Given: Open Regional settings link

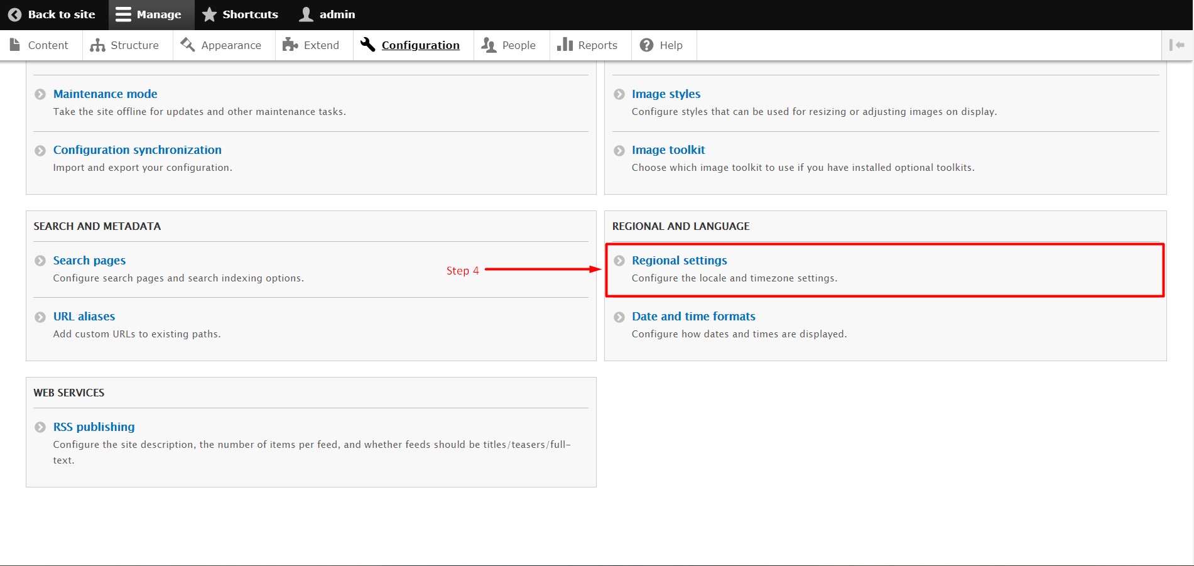Looking at the screenshot, I should 680,260.
